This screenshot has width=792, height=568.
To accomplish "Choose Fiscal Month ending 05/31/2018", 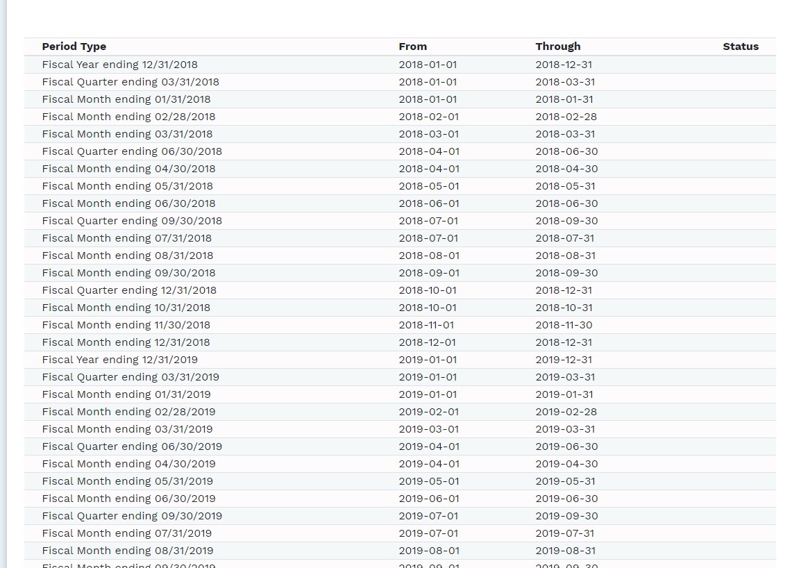I will pos(127,186).
